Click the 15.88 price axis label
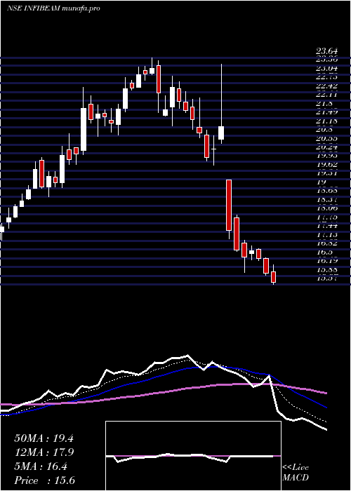The height and width of the screenshot is (491, 351). tap(326, 269)
